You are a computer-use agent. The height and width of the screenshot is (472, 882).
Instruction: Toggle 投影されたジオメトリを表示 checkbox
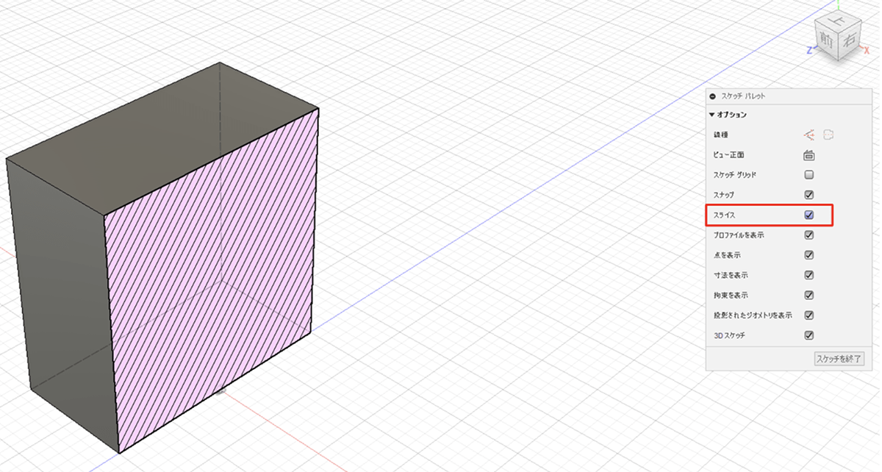[809, 315]
